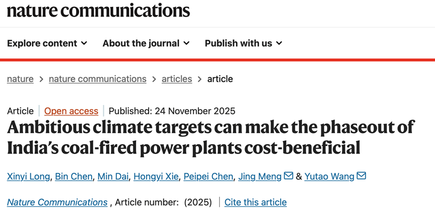Viewport: 435px width, 214px height.
Task: Click the chevron next to Explore content
Action: (84, 43)
